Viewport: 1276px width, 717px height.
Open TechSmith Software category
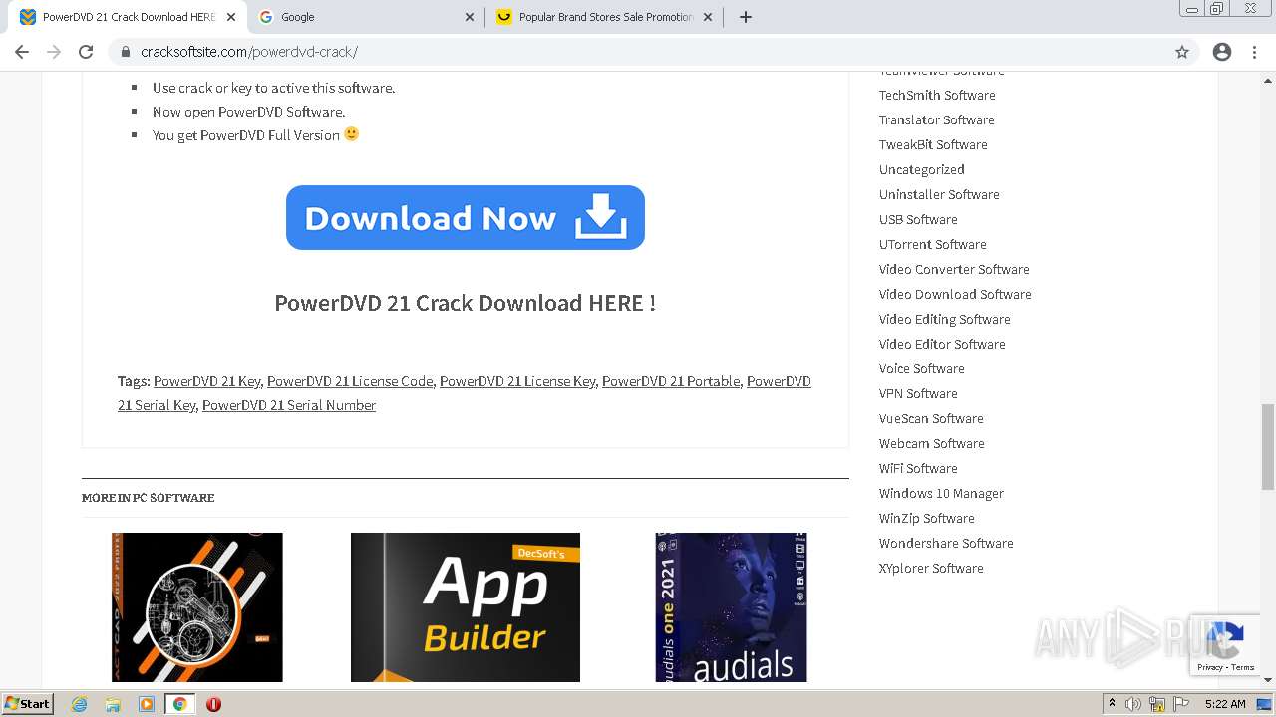tap(937, 95)
